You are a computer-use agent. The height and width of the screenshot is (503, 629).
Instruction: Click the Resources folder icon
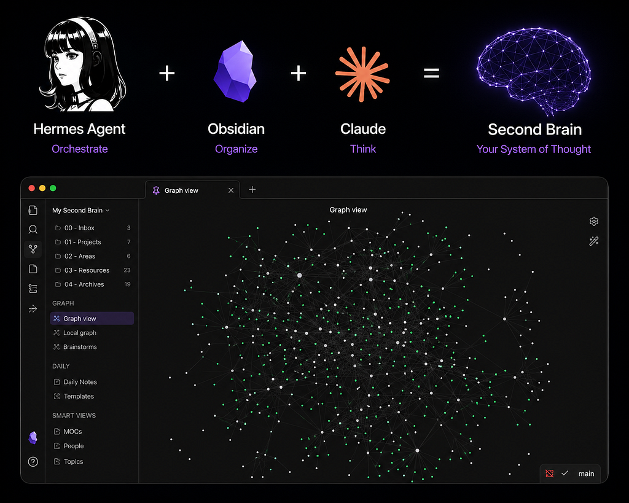(x=58, y=270)
